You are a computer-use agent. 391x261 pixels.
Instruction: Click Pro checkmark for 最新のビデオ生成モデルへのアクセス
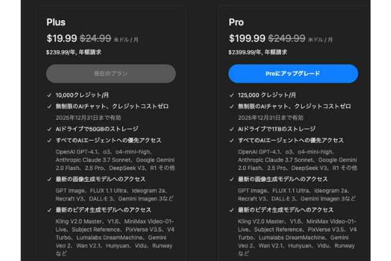tap(232, 210)
